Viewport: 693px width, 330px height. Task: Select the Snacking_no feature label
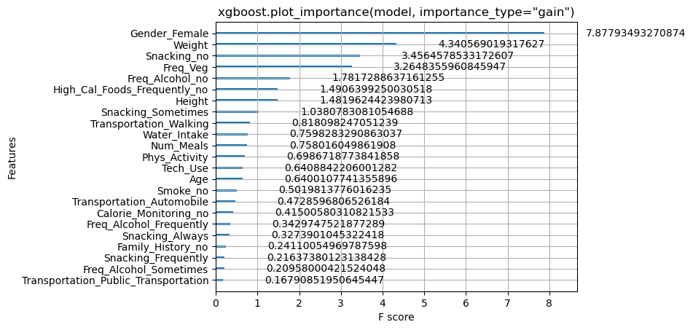coord(177,56)
